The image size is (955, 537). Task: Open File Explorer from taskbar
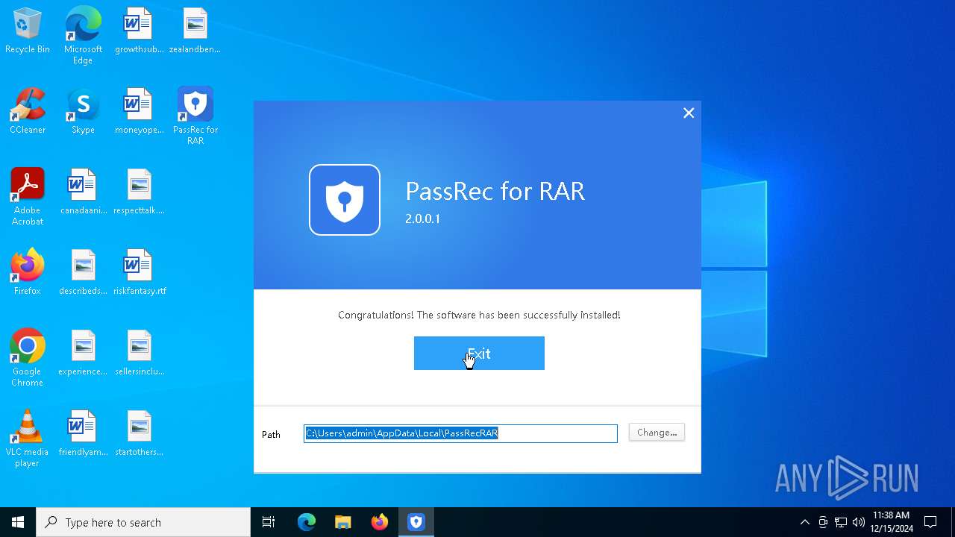[x=342, y=522]
